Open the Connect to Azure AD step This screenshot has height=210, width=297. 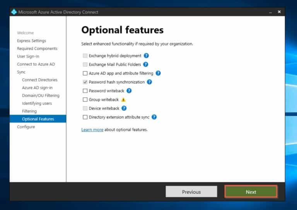click(36, 64)
